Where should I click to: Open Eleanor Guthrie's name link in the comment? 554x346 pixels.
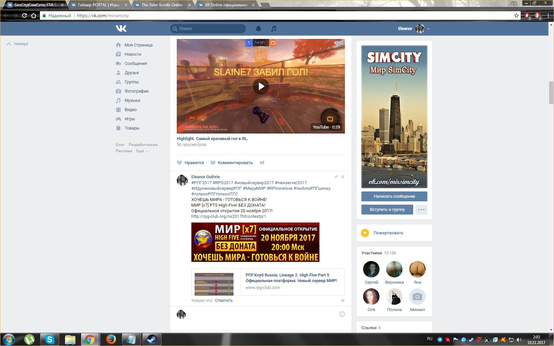pyautogui.click(x=205, y=177)
